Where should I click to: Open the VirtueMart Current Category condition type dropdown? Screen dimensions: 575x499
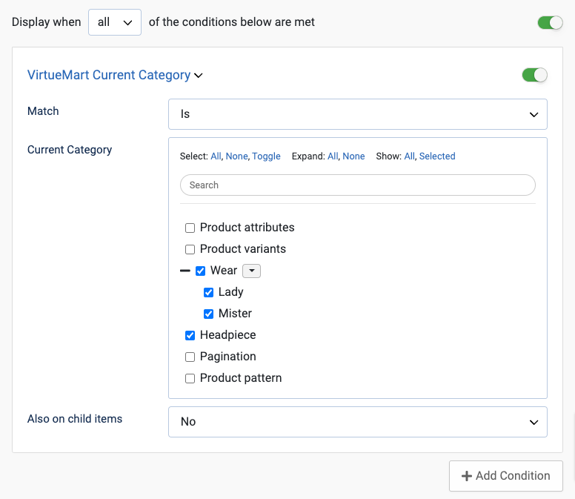click(x=115, y=75)
